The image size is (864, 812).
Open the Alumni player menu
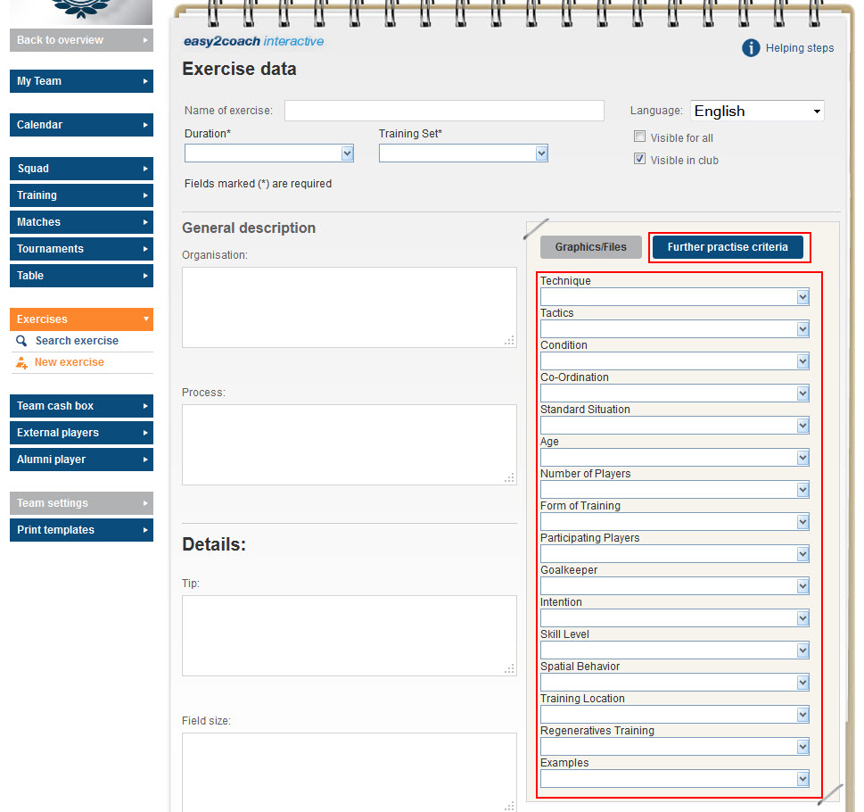81,460
